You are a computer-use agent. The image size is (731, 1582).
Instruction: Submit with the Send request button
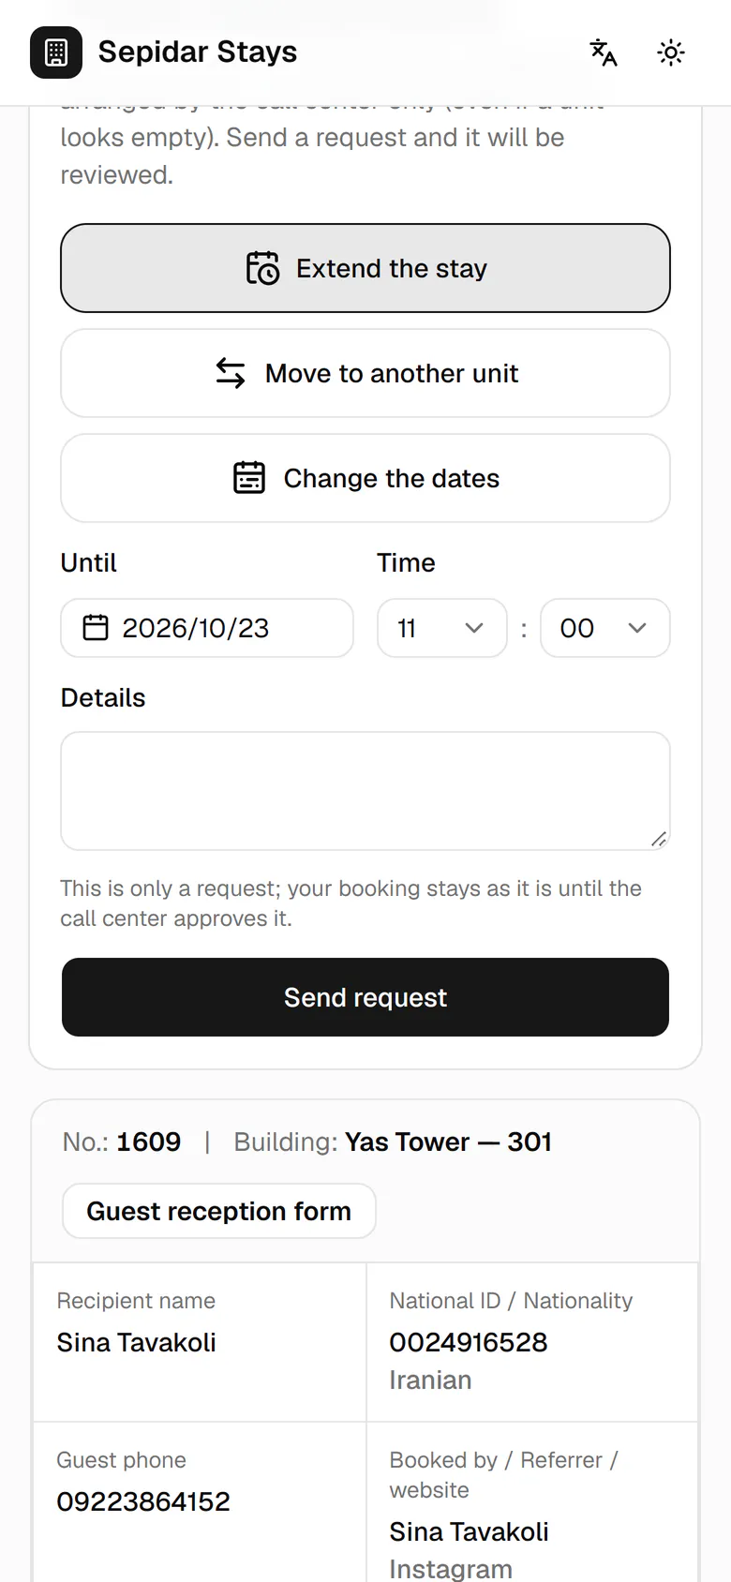[x=365, y=997]
